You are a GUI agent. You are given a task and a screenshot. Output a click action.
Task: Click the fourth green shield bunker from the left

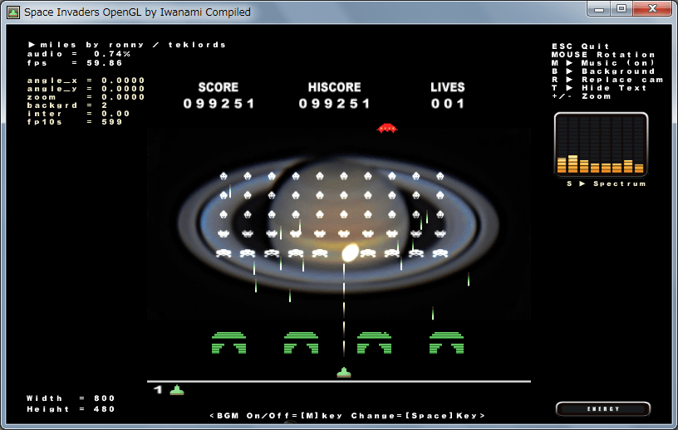(x=446, y=343)
